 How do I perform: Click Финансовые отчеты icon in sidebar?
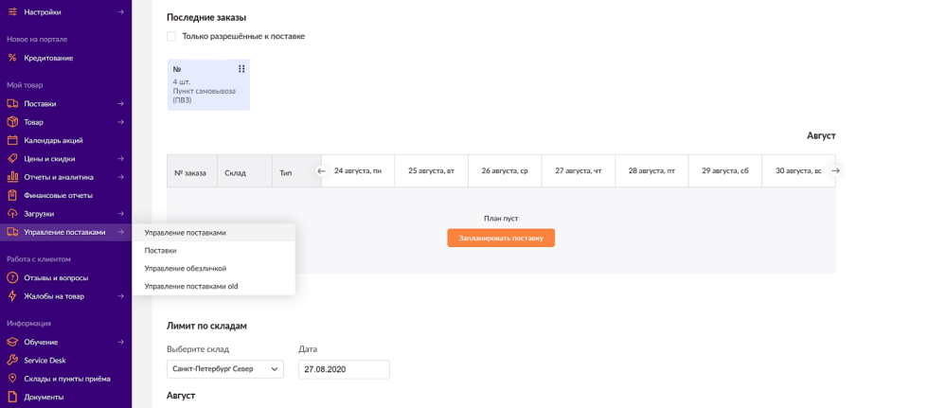coord(12,195)
